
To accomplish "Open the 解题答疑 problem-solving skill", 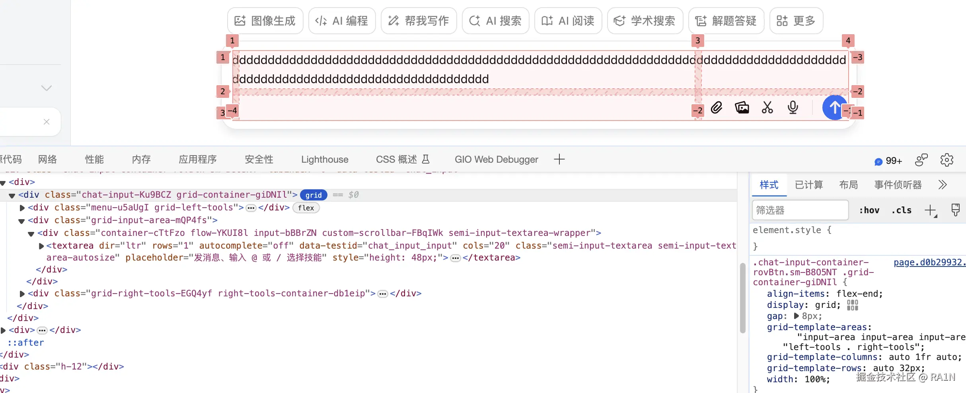I will point(726,21).
